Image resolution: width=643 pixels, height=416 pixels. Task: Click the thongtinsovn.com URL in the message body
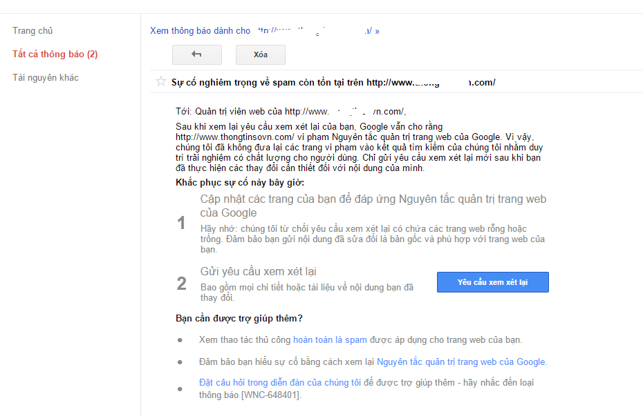click(x=235, y=137)
